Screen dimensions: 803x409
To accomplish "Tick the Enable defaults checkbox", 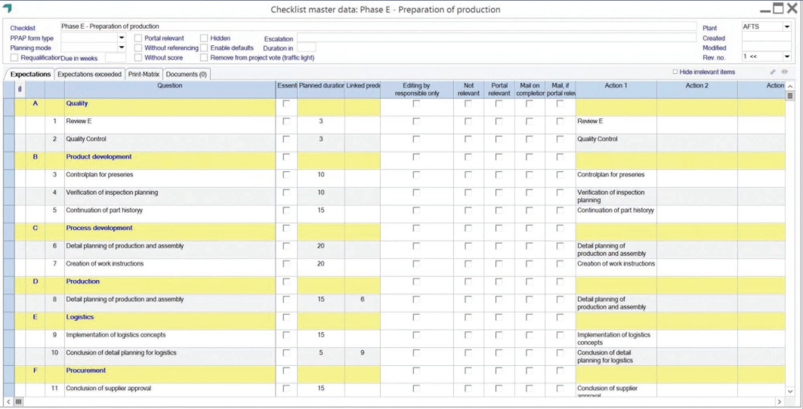I will pyautogui.click(x=204, y=48).
